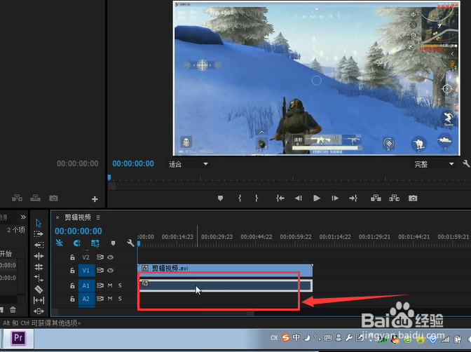This screenshot has height=352, width=471.
Task: Target track A2 header
Action: [86, 299]
